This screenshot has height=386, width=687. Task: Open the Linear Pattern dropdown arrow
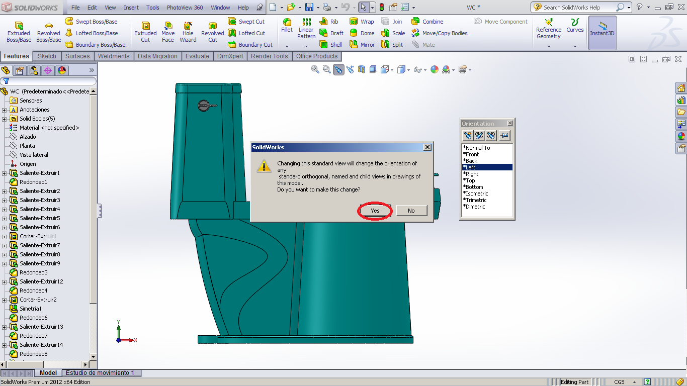point(306,46)
